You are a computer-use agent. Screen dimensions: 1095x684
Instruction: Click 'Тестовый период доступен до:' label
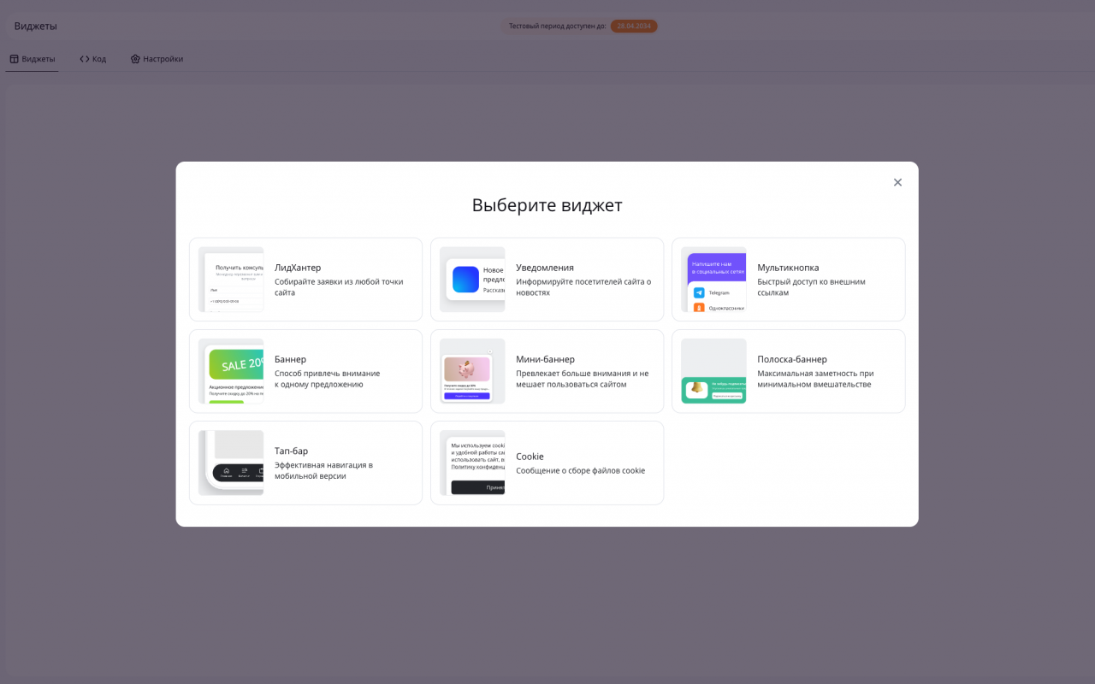point(558,26)
